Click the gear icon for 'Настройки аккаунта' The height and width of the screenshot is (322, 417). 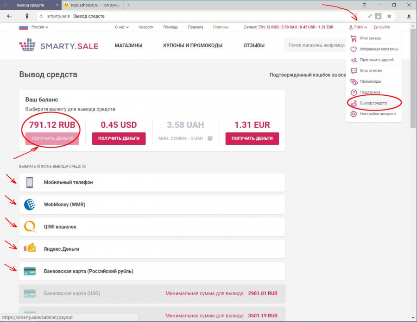354,114
